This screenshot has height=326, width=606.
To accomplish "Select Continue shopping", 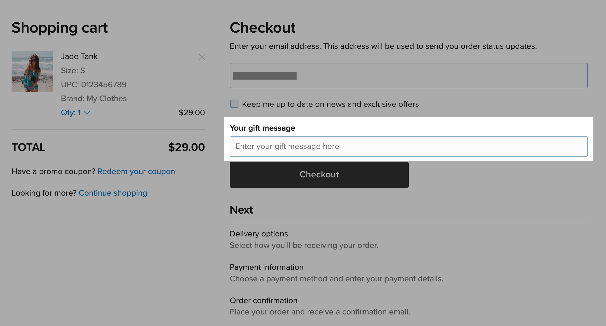I will tap(113, 193).
